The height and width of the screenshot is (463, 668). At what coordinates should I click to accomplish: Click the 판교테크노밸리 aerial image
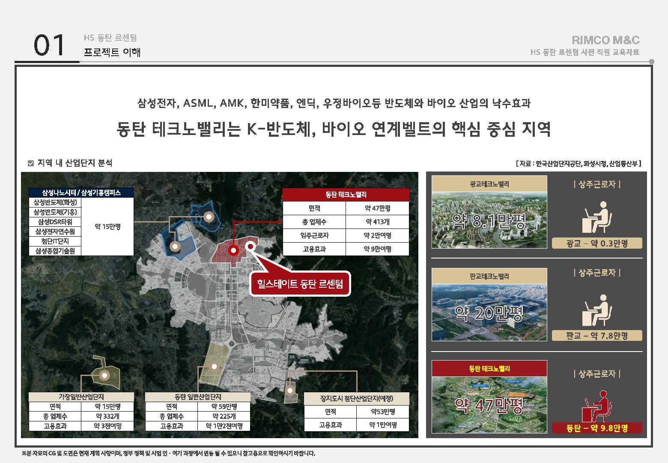click(489, 313)
